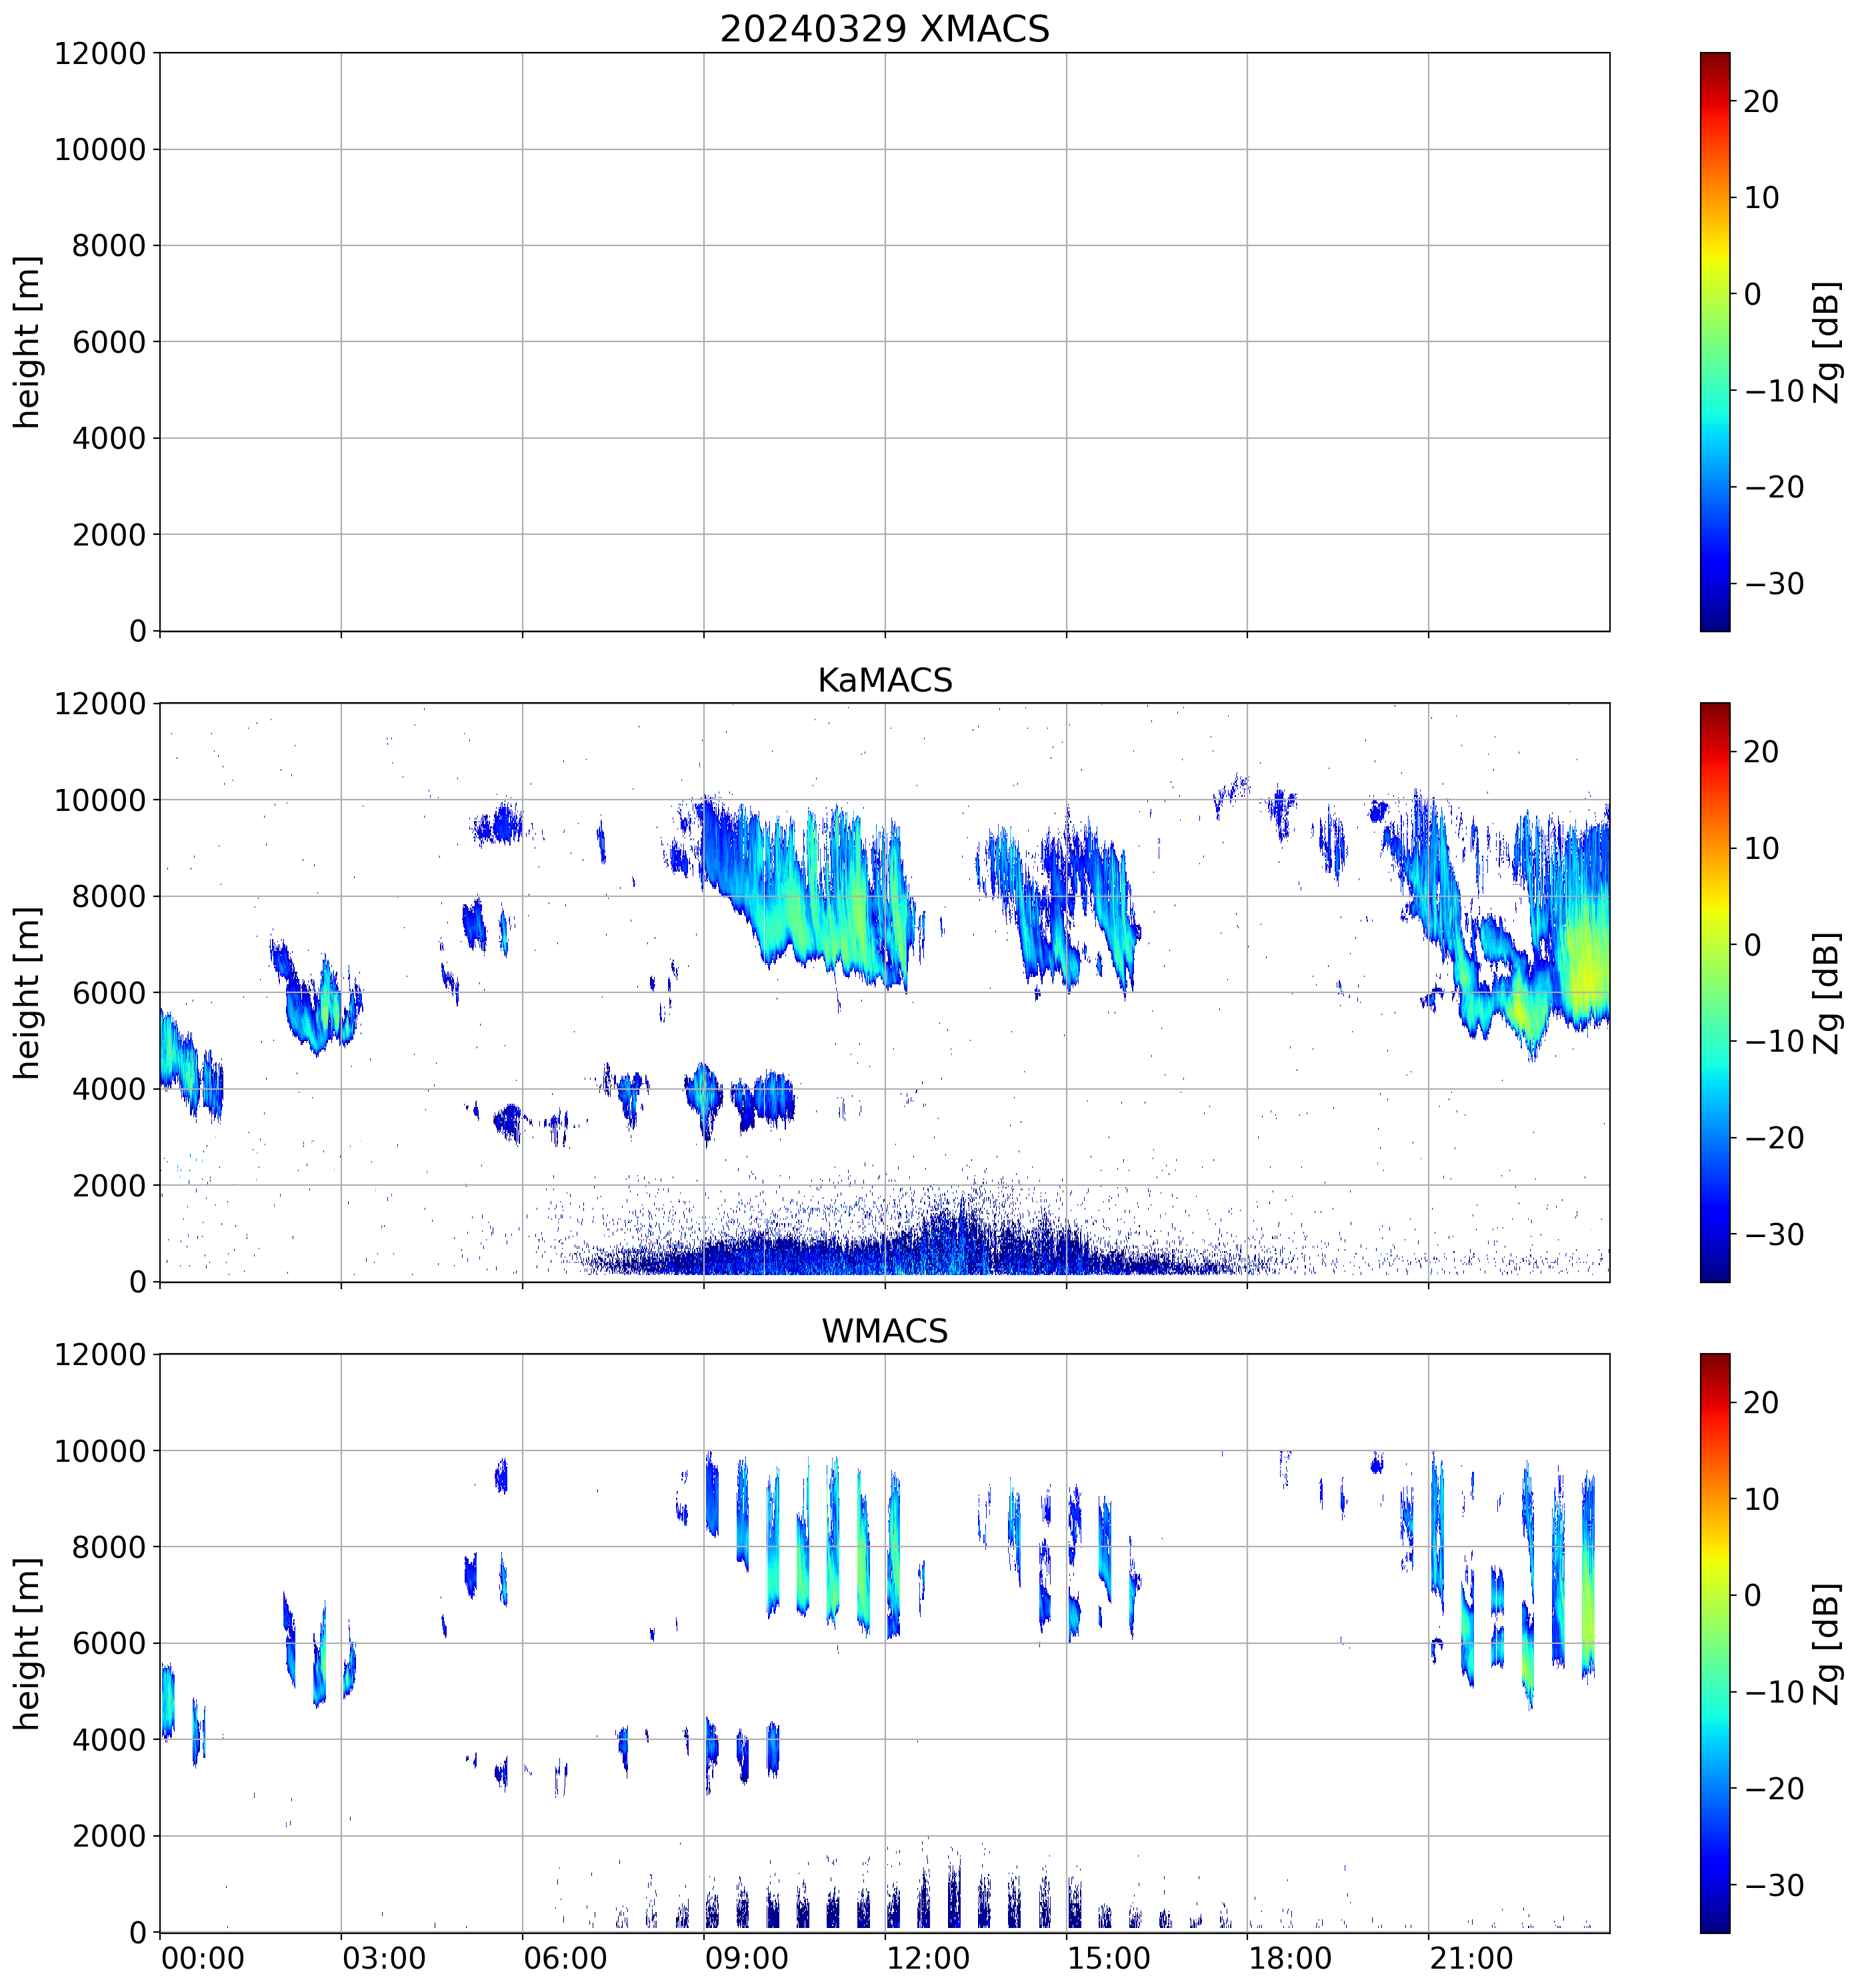The image size is (1858, 1988).
Task: Click the 03:00 time axis label
Action: (384, 1958)
